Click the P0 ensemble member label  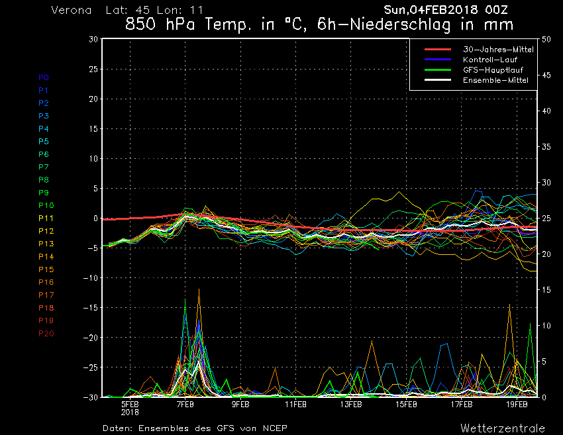point(44,77)
